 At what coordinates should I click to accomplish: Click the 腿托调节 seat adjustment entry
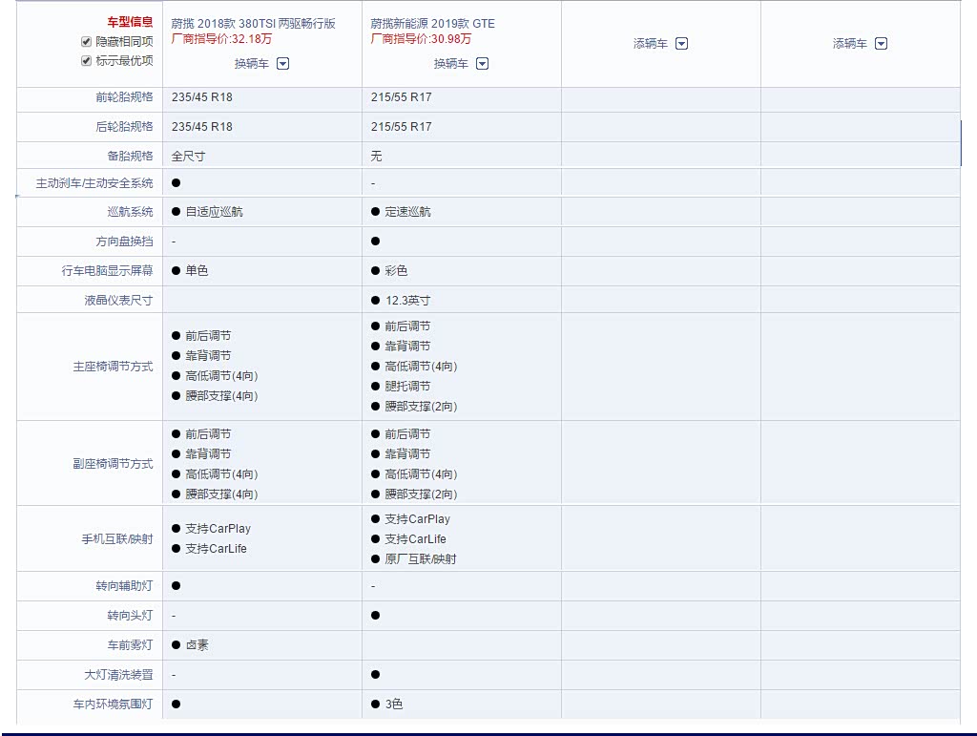click(407, 387)
